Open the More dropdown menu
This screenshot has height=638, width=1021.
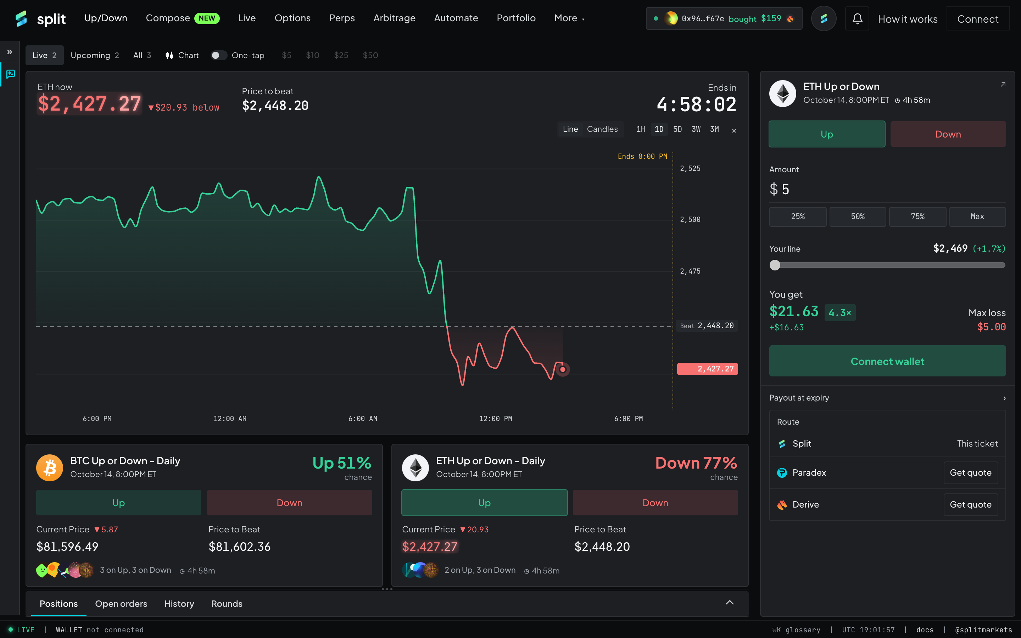(569, 18)
